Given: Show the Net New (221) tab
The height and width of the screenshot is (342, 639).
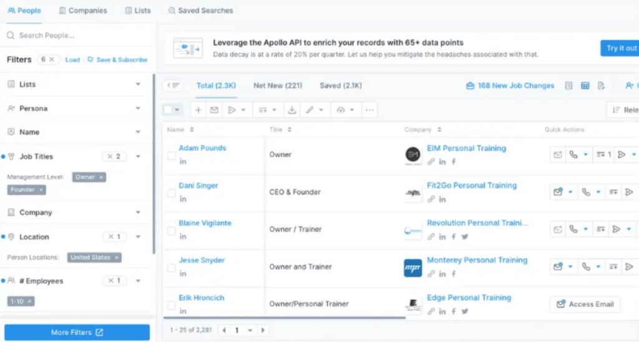Looking at the screenshot, I should click(278, 85).
